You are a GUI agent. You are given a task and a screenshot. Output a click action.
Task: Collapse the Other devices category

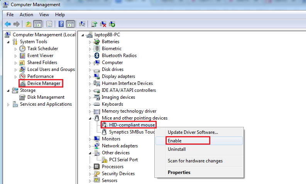90,153
